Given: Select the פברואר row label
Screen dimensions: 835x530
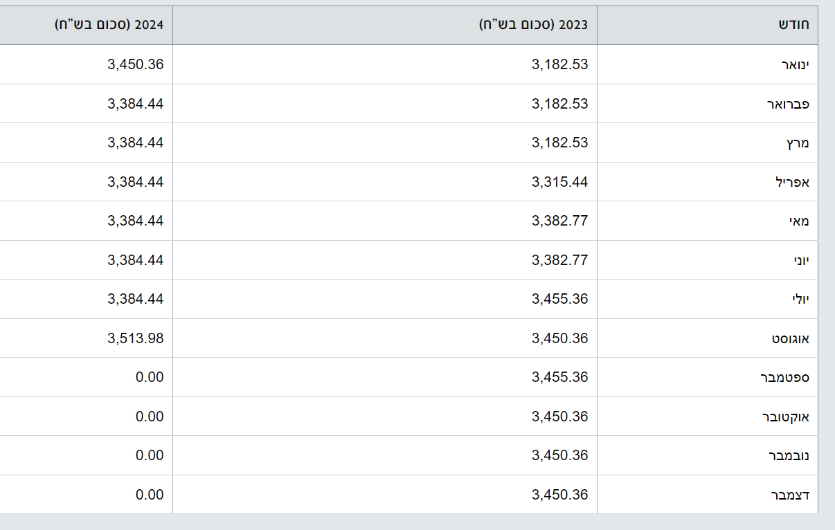Looking at the screenshot, I should coord(788,104).
